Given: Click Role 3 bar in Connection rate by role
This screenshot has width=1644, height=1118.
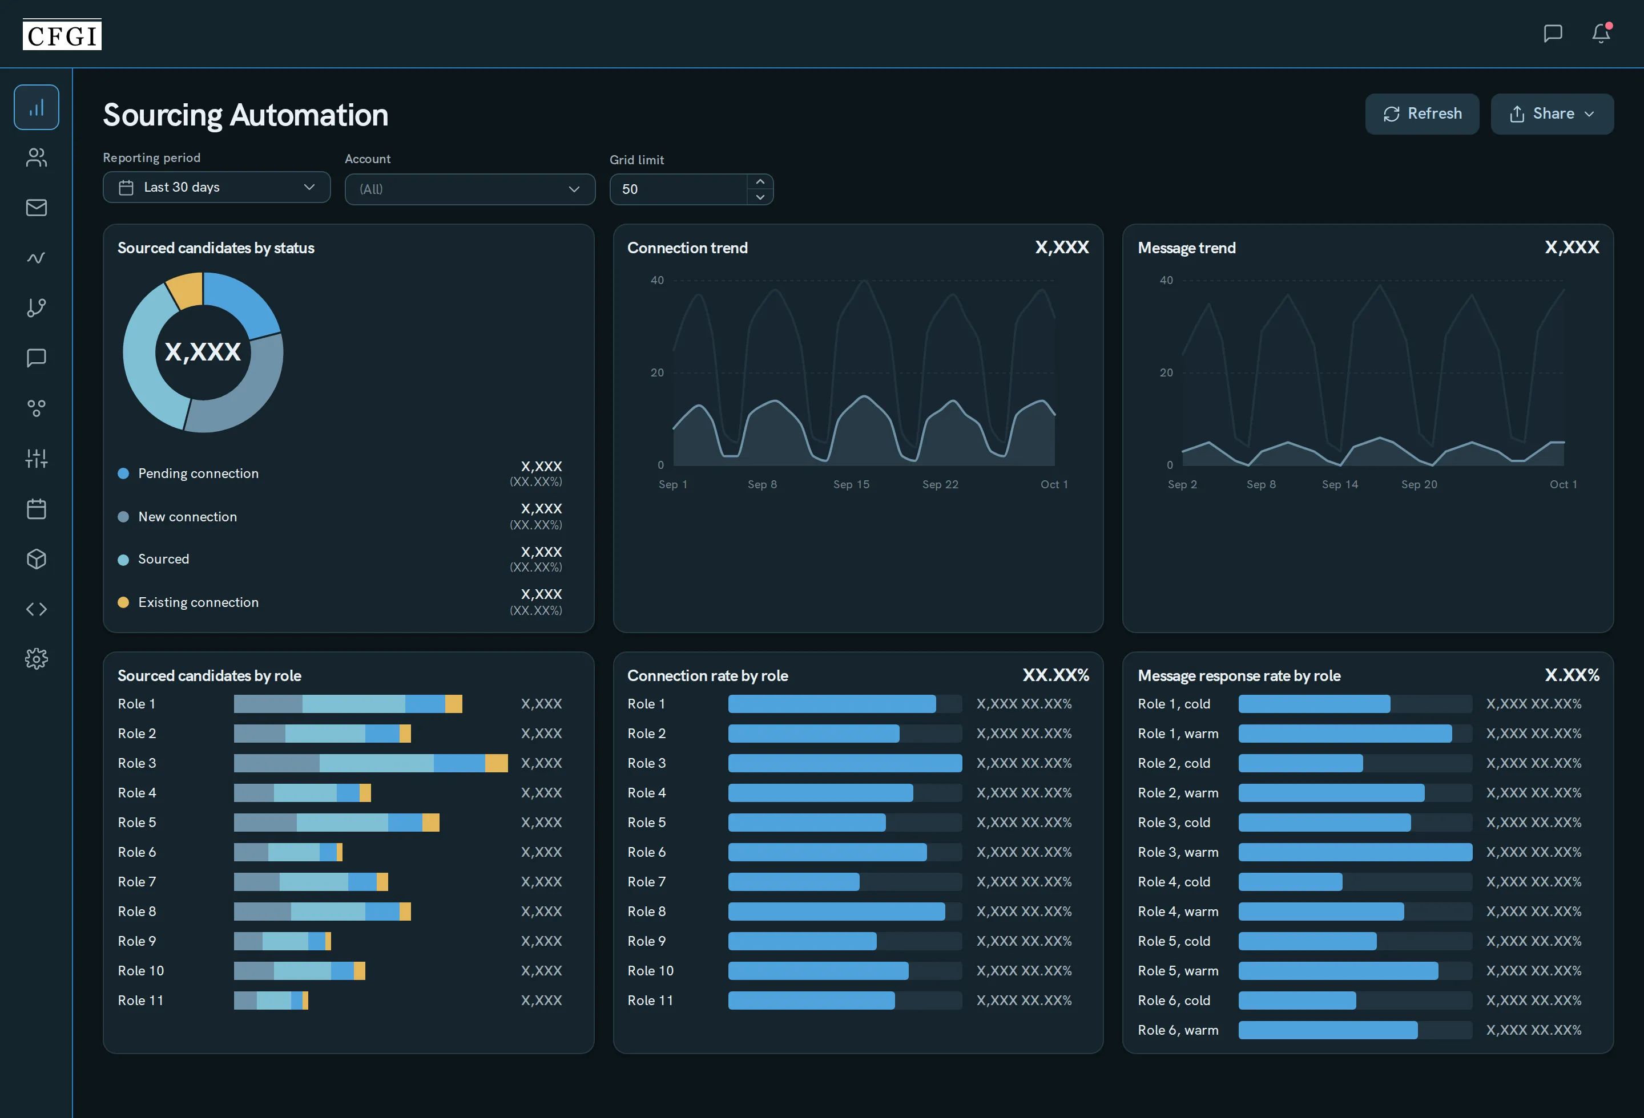Looking at the screenshot, I should [845, 763].
